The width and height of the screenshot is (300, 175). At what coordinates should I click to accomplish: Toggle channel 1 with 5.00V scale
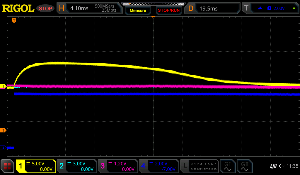coord(36,166)
